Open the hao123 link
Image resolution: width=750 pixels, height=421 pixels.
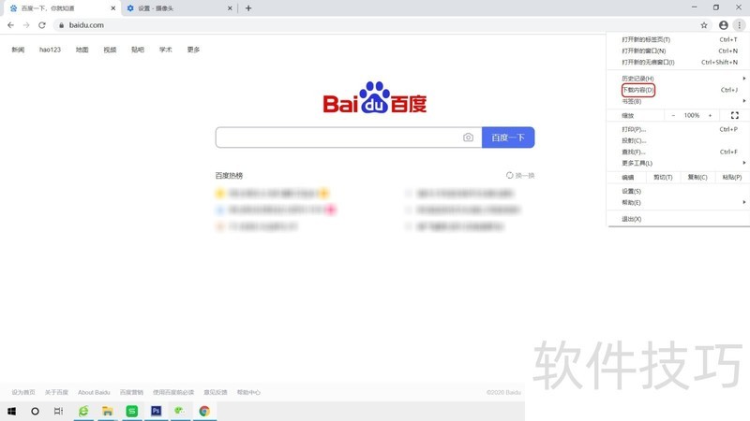point(50,50)
